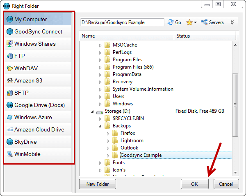Close the Right Folder dialog
Screen dimensions: 246x196
click(x=233, y=4)
